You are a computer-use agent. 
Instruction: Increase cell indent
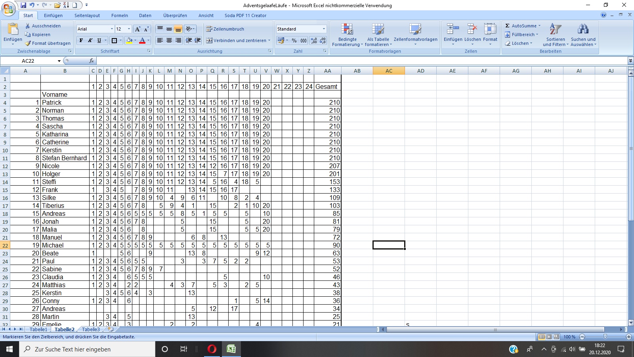tap(198, 40)
